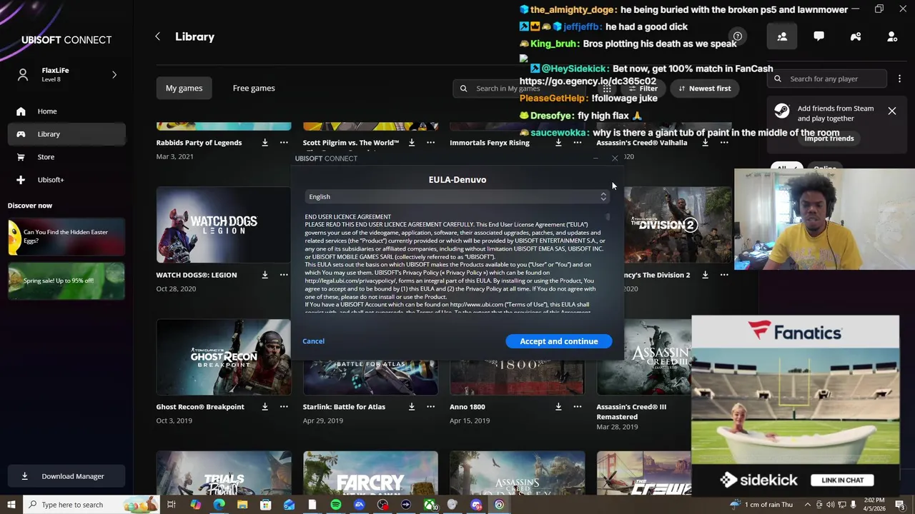The image size is (915, 514).
Task: Click Import friends button
Action: [x=829, y=138]
